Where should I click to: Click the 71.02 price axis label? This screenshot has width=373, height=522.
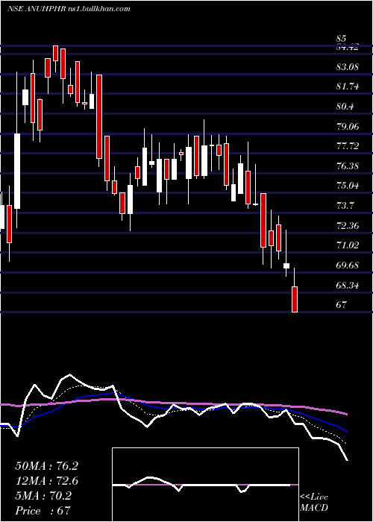click(x=348, y=245)
